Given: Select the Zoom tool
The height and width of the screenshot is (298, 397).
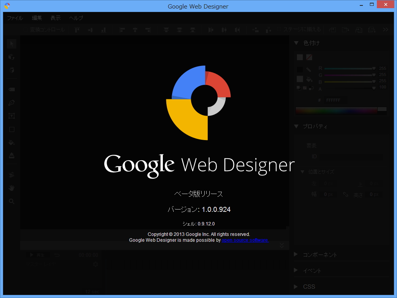Looking at the screenshot, I should coord(11,201).
